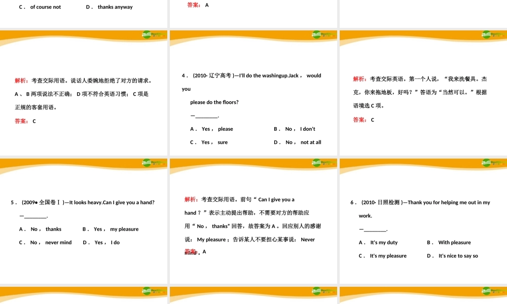
Task: Click the line beginning '说：My pleasure；告诉某人不要担心某事说'
Action: click(249, 239)
